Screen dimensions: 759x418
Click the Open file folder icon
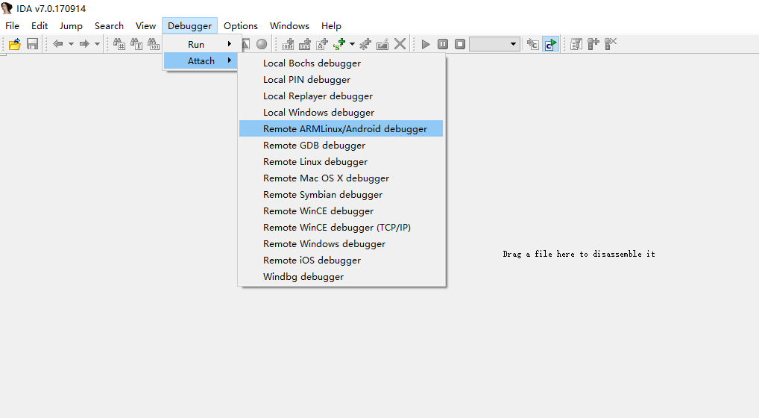(x=14, y=44)
